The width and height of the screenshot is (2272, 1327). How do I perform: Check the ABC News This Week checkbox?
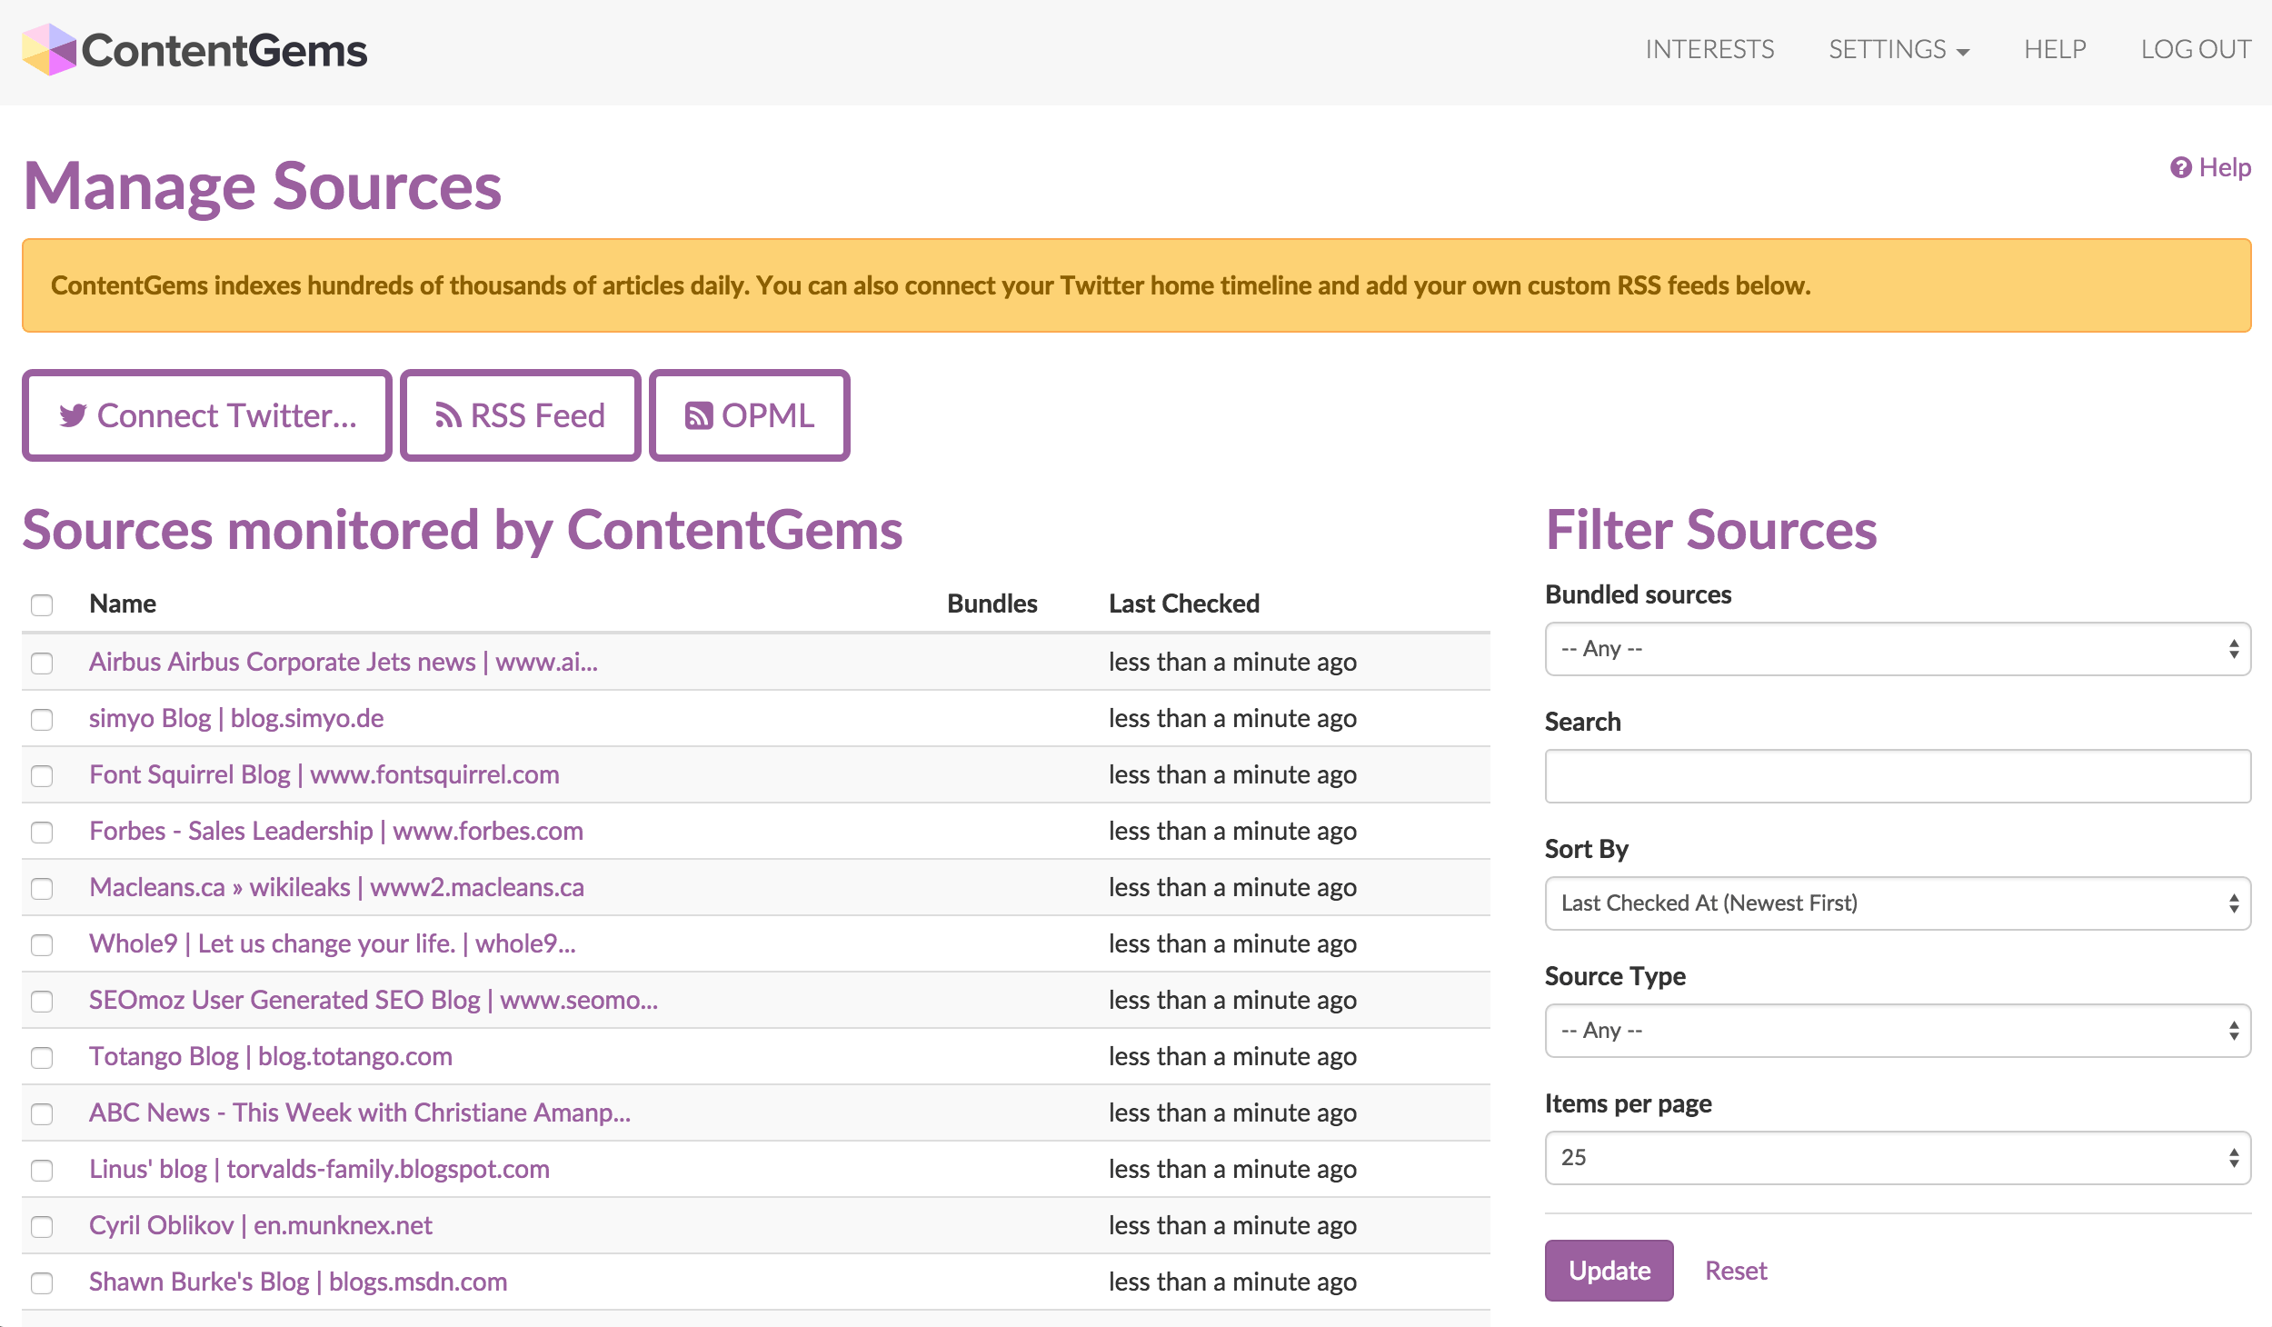[42, 1114]
